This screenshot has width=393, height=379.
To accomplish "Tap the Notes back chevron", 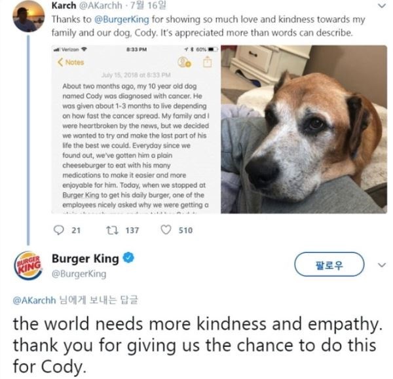I will [x=60, y=62].
